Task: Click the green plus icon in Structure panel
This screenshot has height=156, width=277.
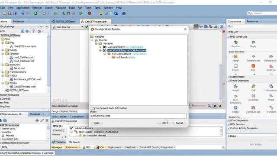Action: (x=37, y=120)
